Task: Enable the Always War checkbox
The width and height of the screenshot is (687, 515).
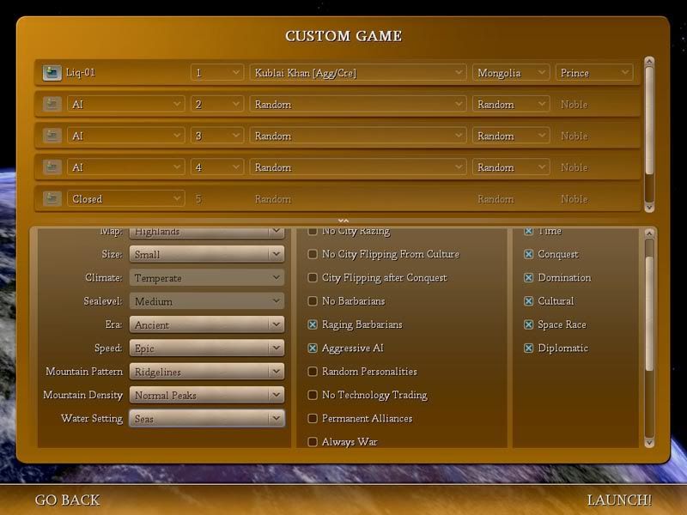Action: [x=313, y=441]
